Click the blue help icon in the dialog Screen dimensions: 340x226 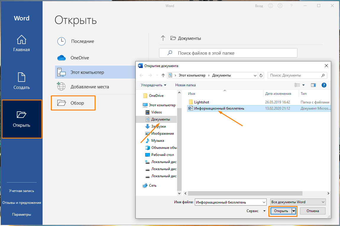point(324,85)
